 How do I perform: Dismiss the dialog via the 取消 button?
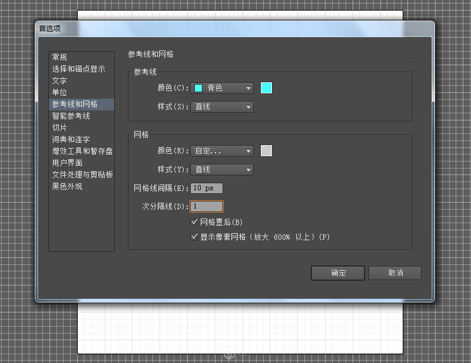[395, 273]
